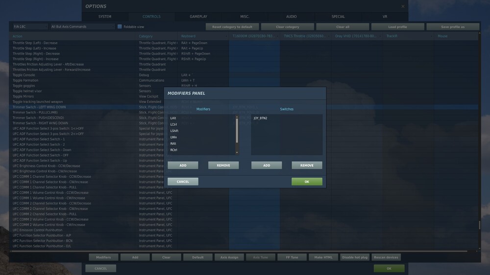Select JOY_BTN2 in the Switches list
The image size is (490, 275).
[x=287, y=118]
